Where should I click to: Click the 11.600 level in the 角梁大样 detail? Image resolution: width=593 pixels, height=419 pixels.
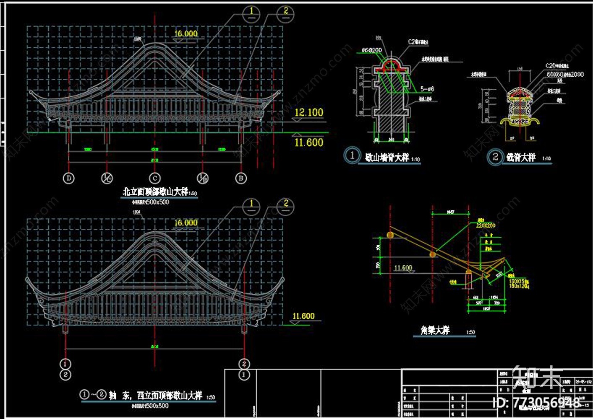(403, 268)
